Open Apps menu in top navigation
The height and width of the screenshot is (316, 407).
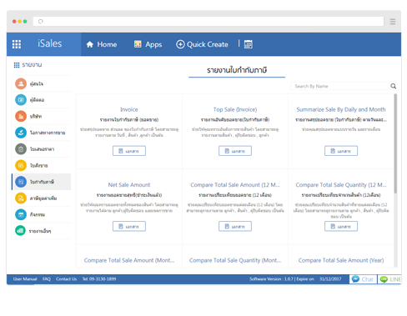click(148, 44)
